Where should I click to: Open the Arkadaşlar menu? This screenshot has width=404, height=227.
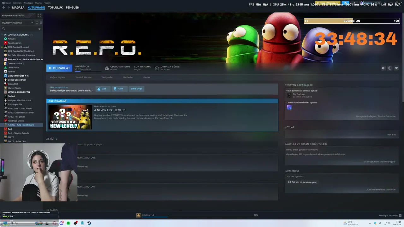click(28, 3)
